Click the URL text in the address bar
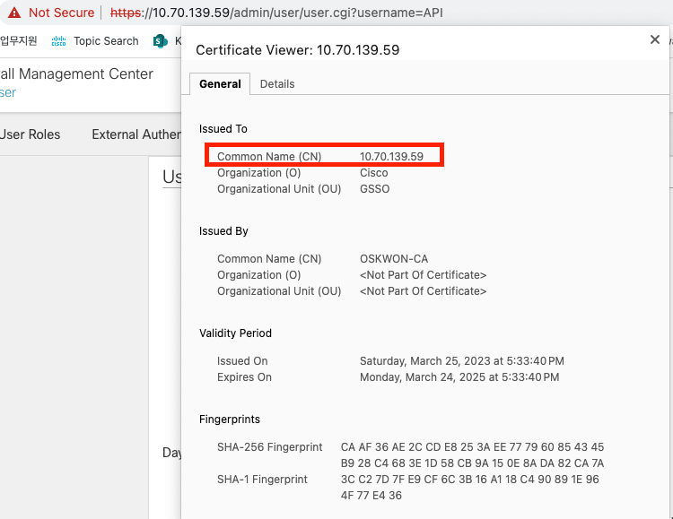This screenshot has width=673, height=519. pyautogui.click(x=276, y=13)
